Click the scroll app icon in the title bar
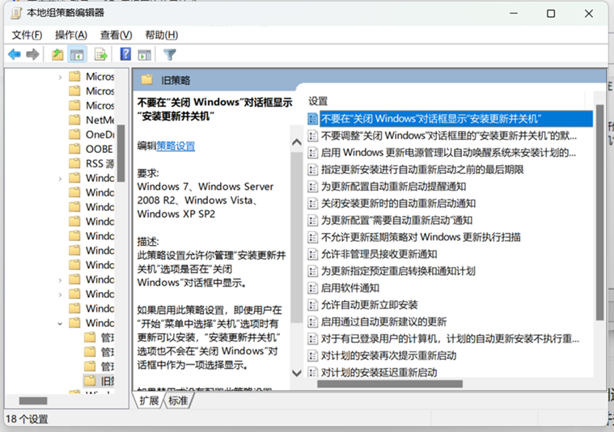This screenshot has width=614, height=432. [16, 13]
